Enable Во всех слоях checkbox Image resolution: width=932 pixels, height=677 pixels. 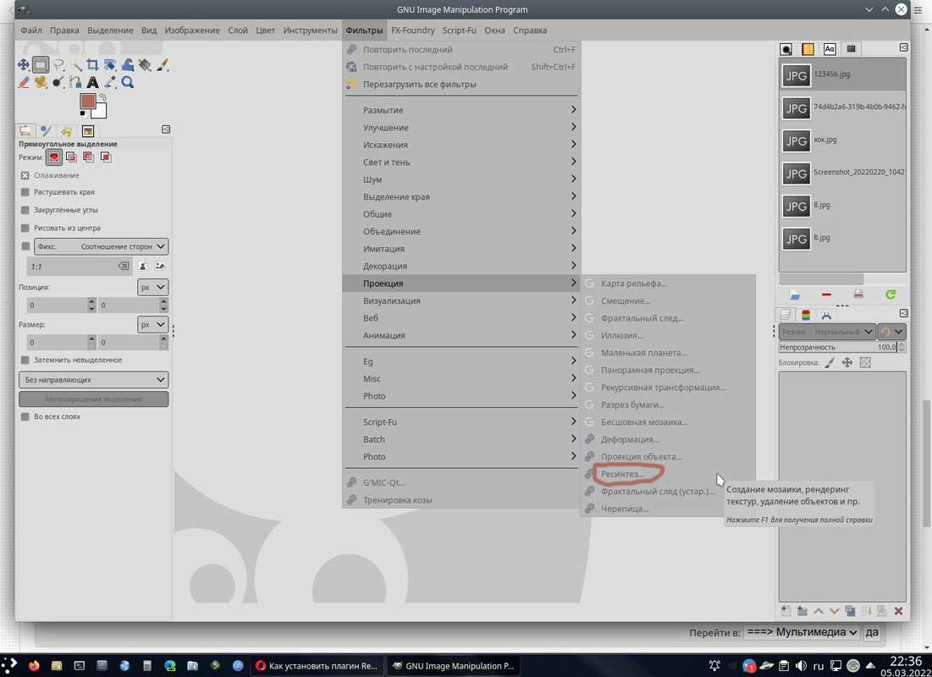pyautogui.click(x=25, y=416)
